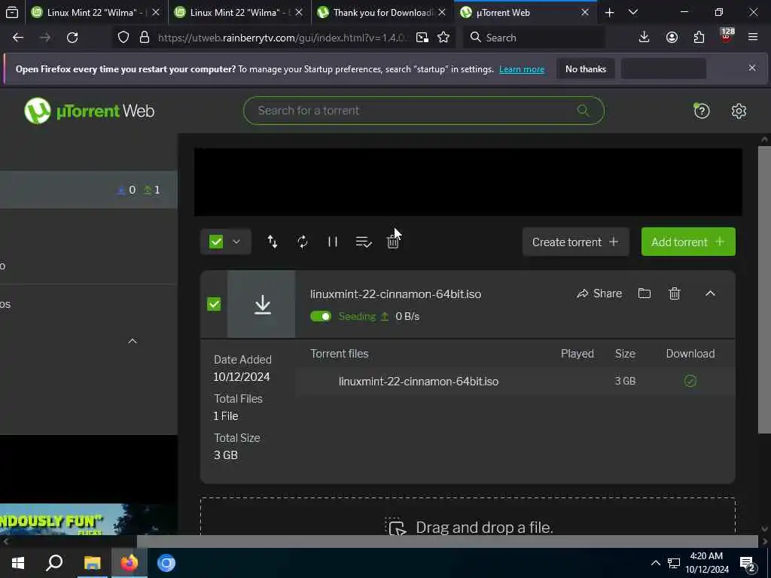Click the tracking protection shield icon

coord(123,38)
